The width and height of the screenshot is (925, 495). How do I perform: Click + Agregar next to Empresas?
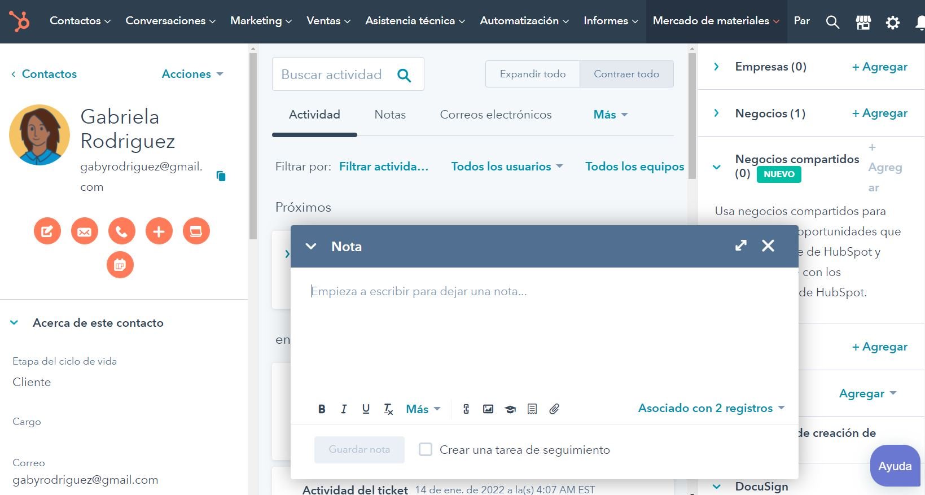pyautogui.click(x=879, y=67)
